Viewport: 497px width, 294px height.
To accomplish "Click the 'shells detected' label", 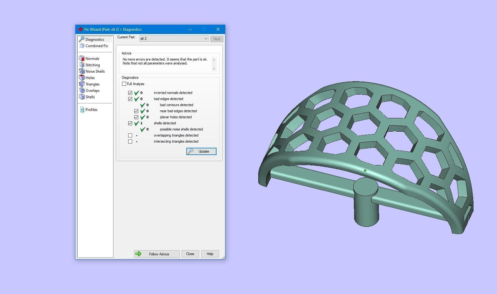I will click(x=165, y=123).
